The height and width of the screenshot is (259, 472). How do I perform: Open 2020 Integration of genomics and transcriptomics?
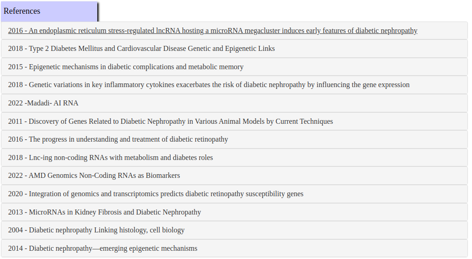pyautogui.click(x=155, y=194)
